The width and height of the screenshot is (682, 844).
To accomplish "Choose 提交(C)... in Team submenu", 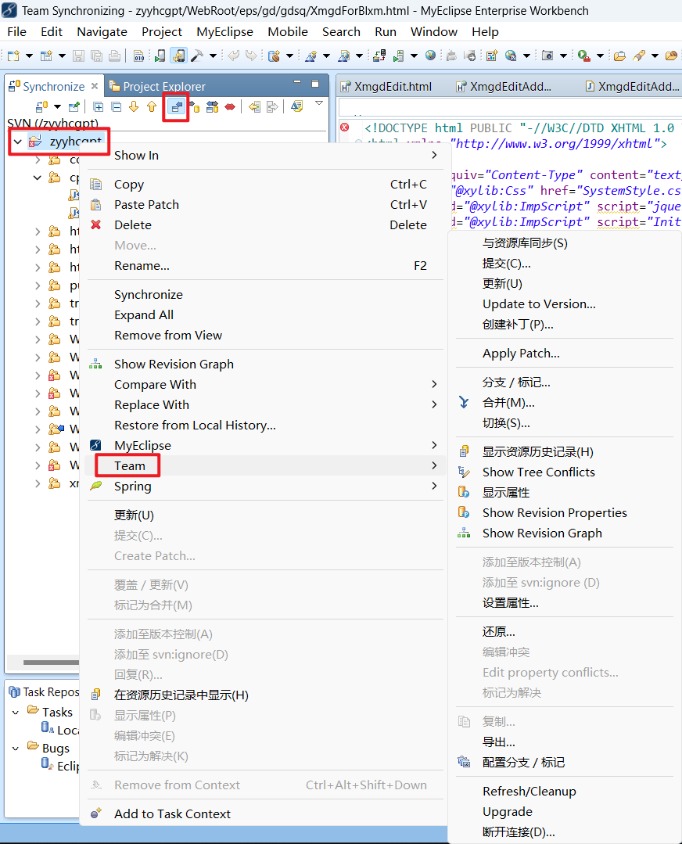I will [565, 263].
